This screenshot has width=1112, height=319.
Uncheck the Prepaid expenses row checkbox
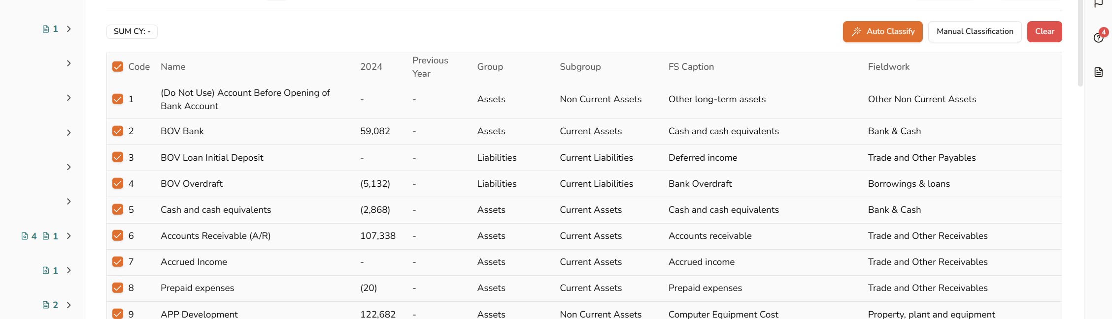pos(117,288)
